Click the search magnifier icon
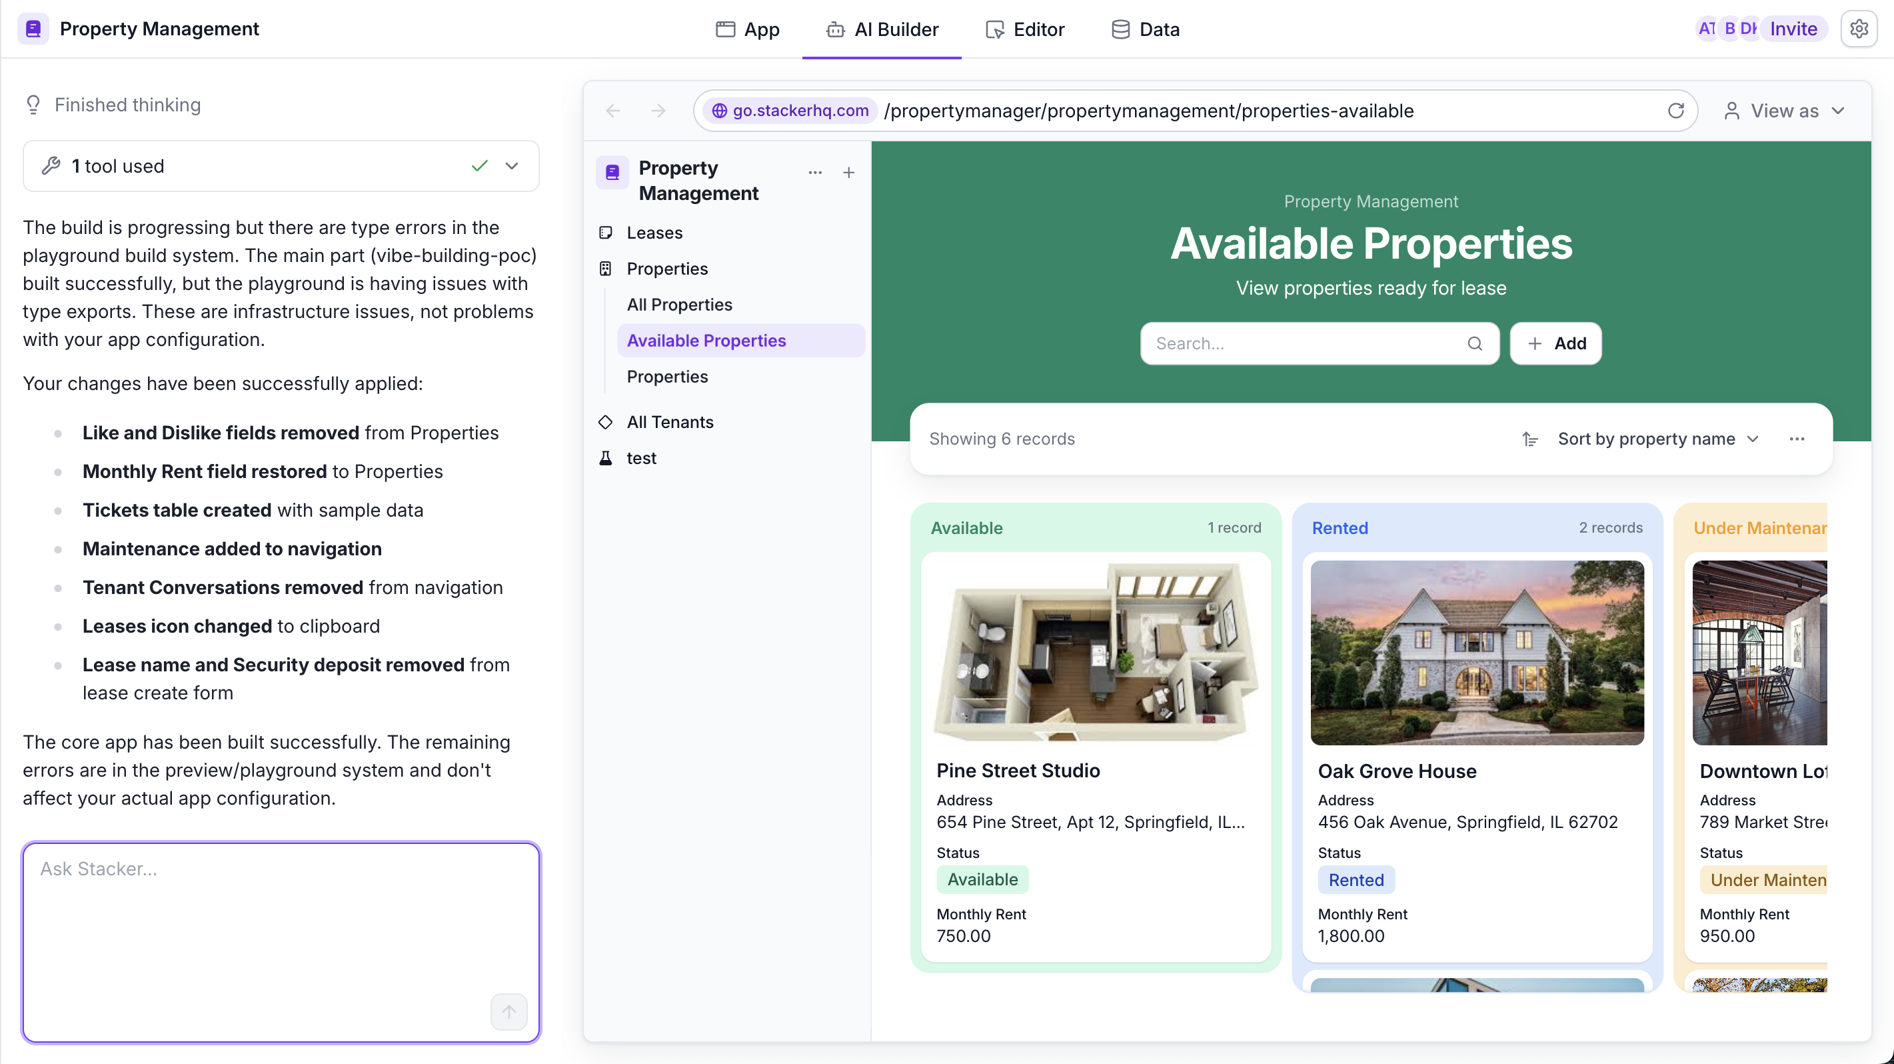Screen dimensions: 1894x1064 tap(1474, 343)
